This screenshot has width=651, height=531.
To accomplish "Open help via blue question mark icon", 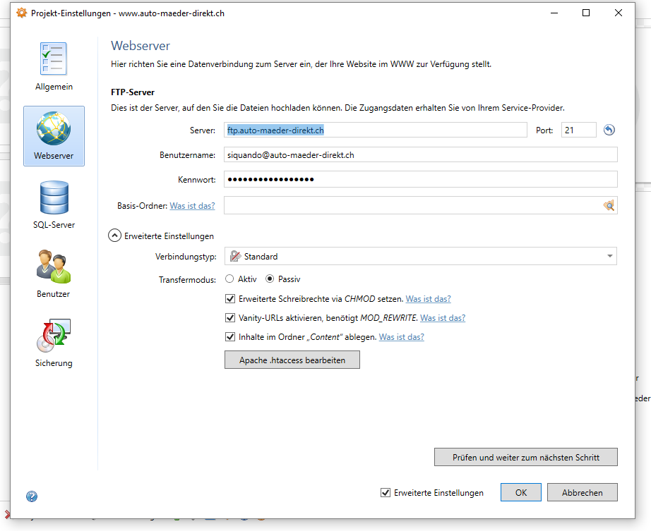I will click(32, 496).
